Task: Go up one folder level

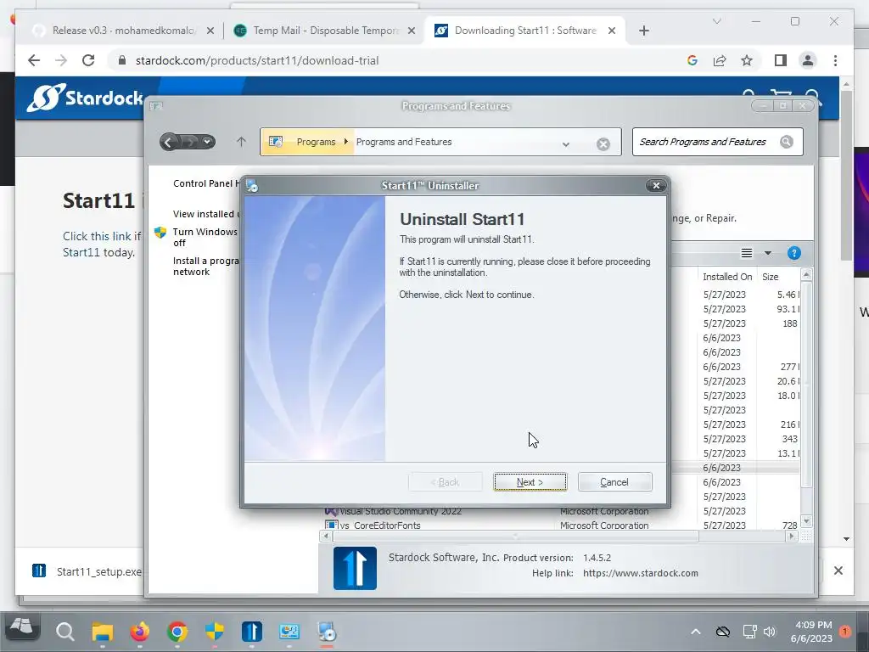Action: (x=241, y=142)
